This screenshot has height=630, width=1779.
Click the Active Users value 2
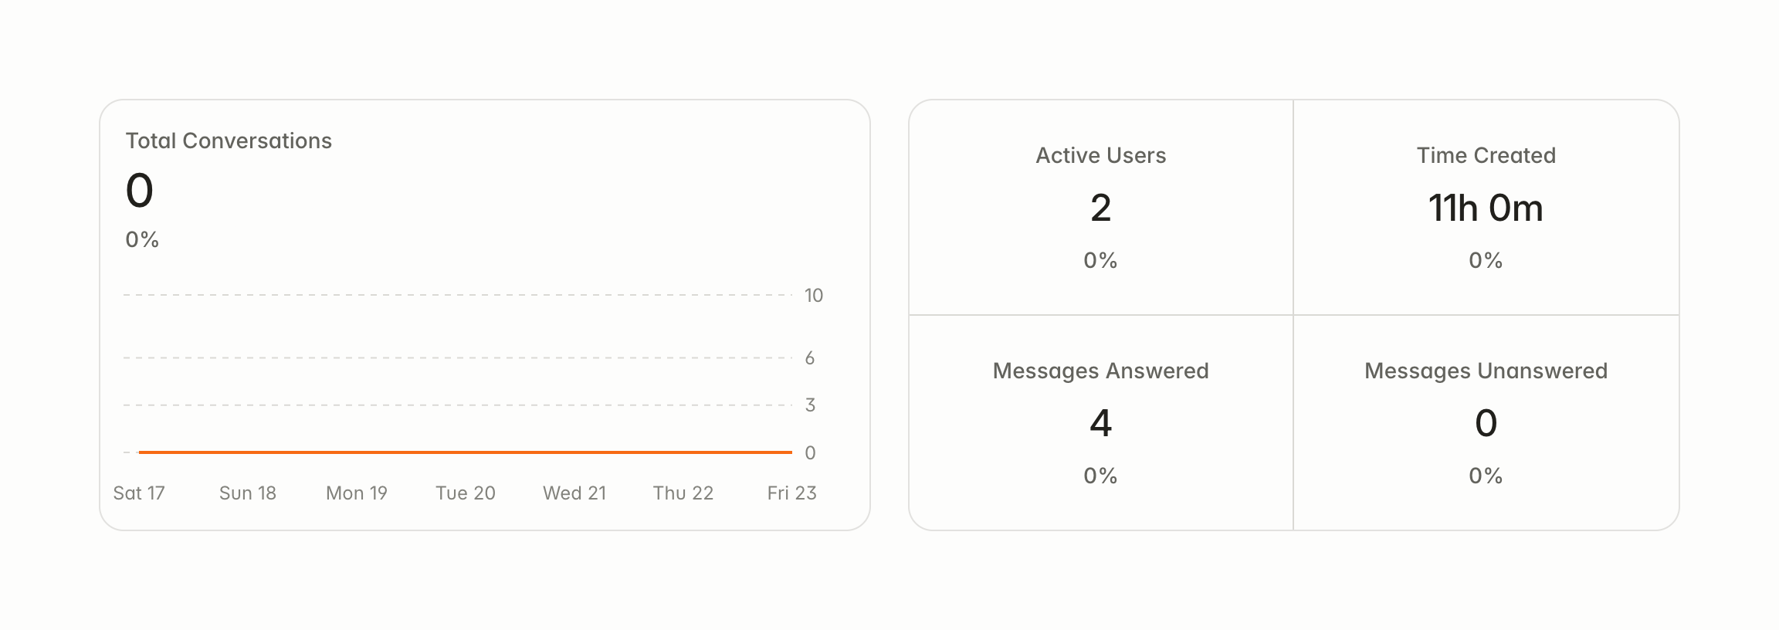[1100, 208]
